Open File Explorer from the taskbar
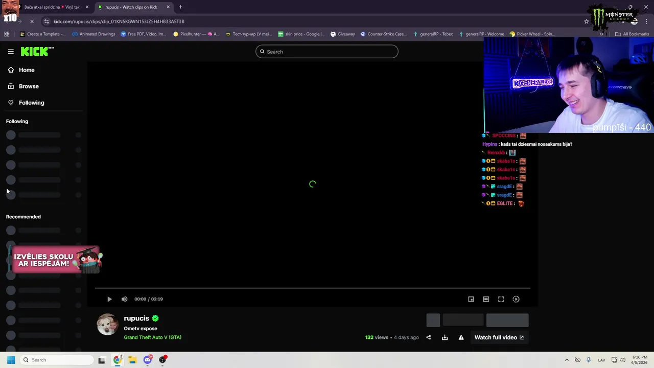Image resolution: width=654 pixels, height=368 pixels. (132, 360)
